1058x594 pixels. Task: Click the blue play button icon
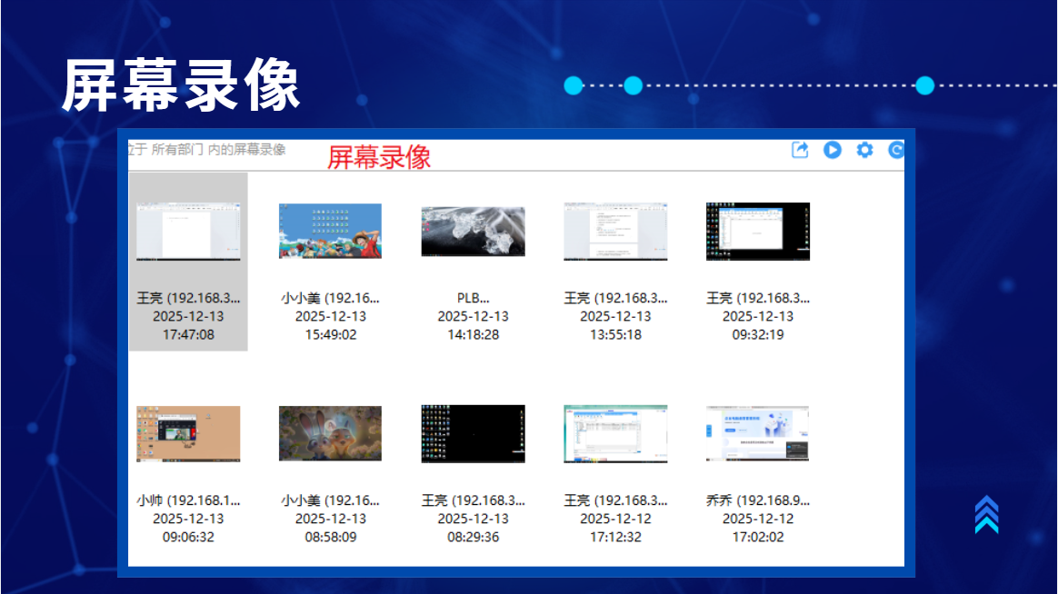point(832,150)
